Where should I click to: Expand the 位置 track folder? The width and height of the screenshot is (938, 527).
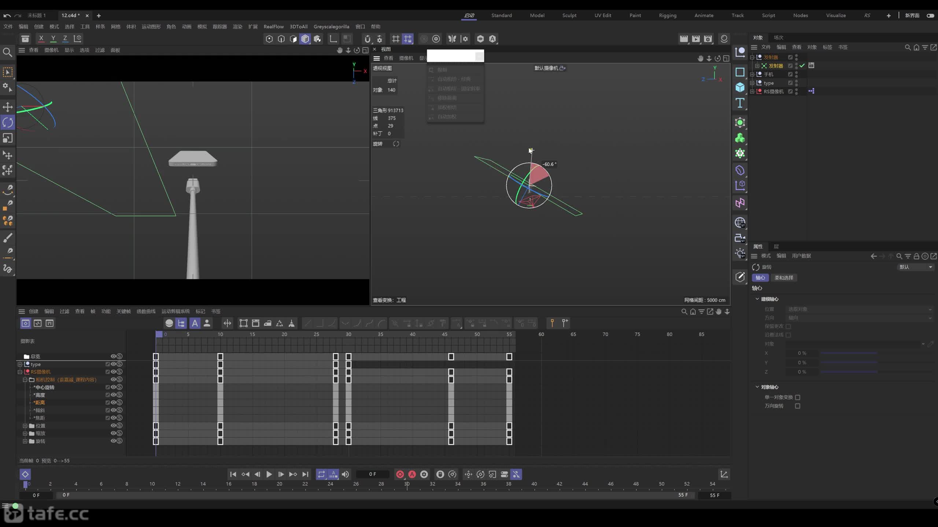25,426
